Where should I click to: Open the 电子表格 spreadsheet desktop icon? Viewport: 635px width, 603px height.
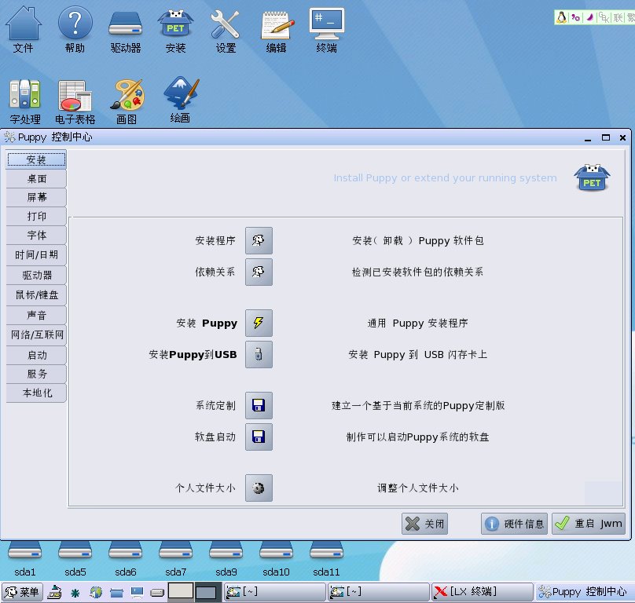[x=75, y=101]
